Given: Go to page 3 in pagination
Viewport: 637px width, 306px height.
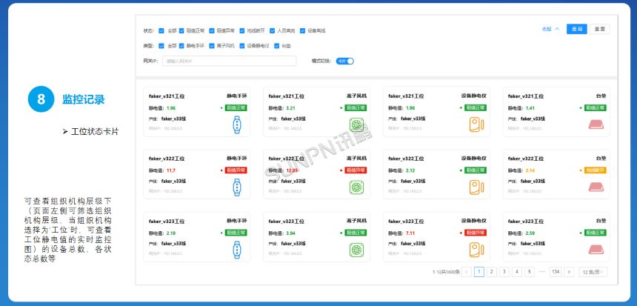Looking at the screenshot, I should pyautogui.click(x=504, y=272).
